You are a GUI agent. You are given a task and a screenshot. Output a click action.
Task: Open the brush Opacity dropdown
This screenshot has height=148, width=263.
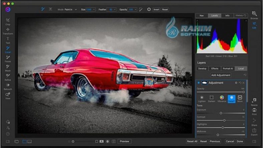(136, 10)
